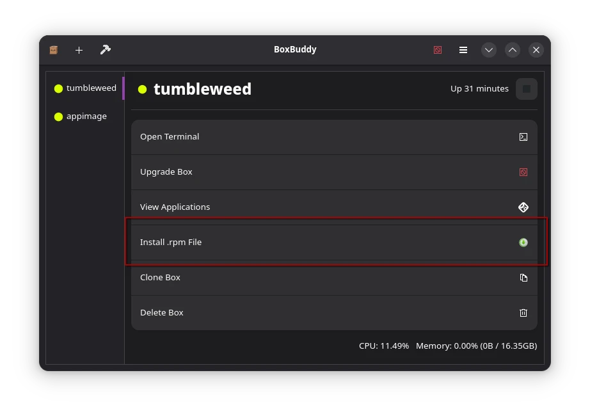Select the tumbleweed box in the sidebar
The width and height of the screenshot is (590, 414).
pos(92,88)
